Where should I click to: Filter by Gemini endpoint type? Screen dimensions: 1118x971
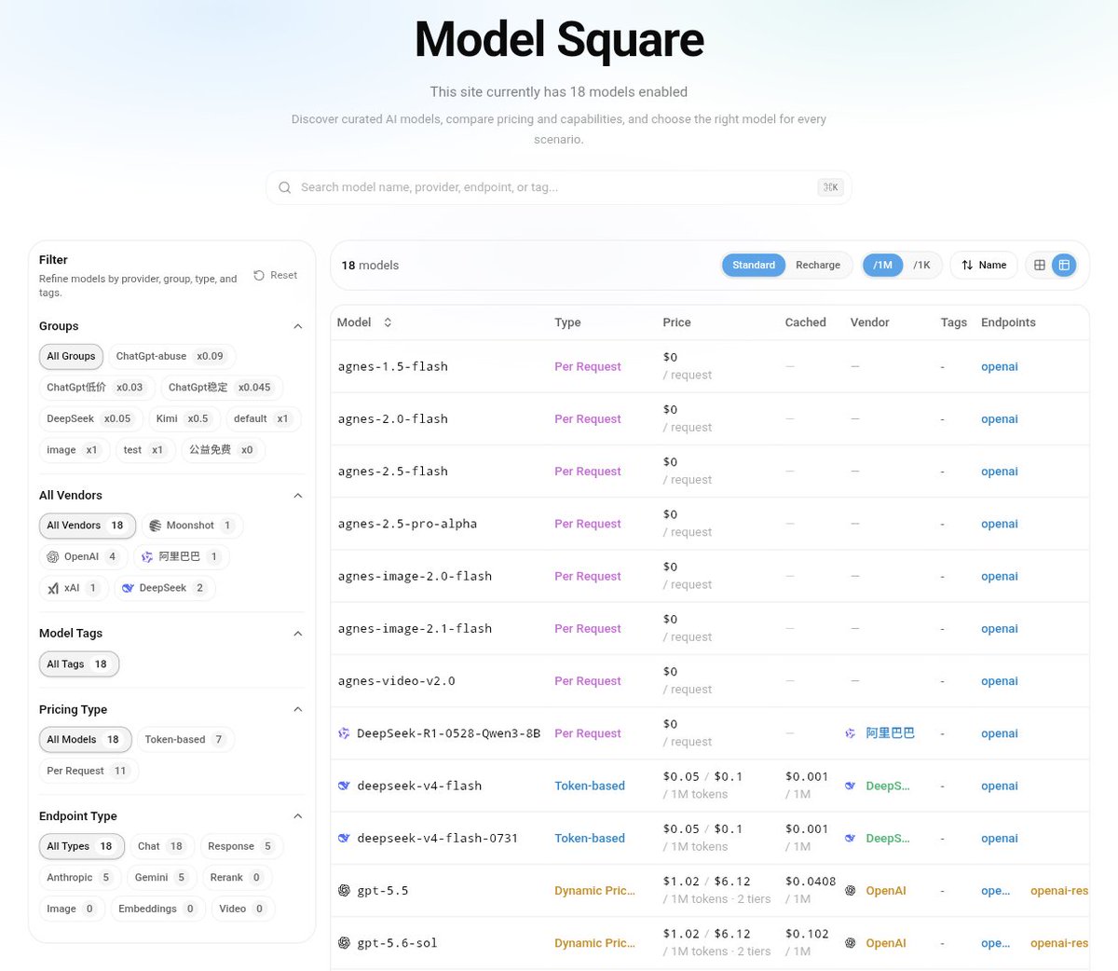pos(160,877)
